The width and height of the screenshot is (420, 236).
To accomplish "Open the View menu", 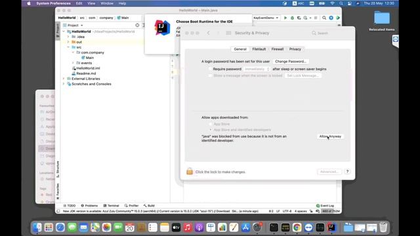I will pos(91,3).
